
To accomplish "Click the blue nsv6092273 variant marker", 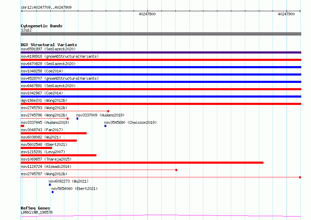I will [x=50, y=185].
